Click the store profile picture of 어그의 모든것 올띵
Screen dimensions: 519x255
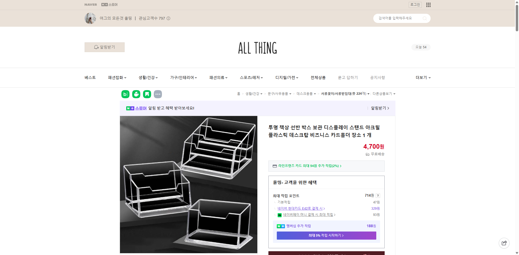pyautogui.click(x=90, y=18)
